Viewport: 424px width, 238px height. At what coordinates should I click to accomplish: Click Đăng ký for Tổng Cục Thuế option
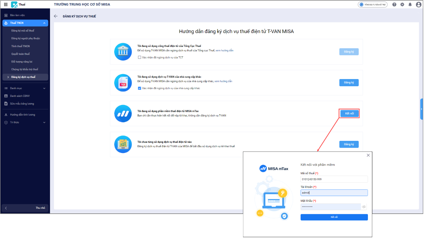(x=349, y=52)
